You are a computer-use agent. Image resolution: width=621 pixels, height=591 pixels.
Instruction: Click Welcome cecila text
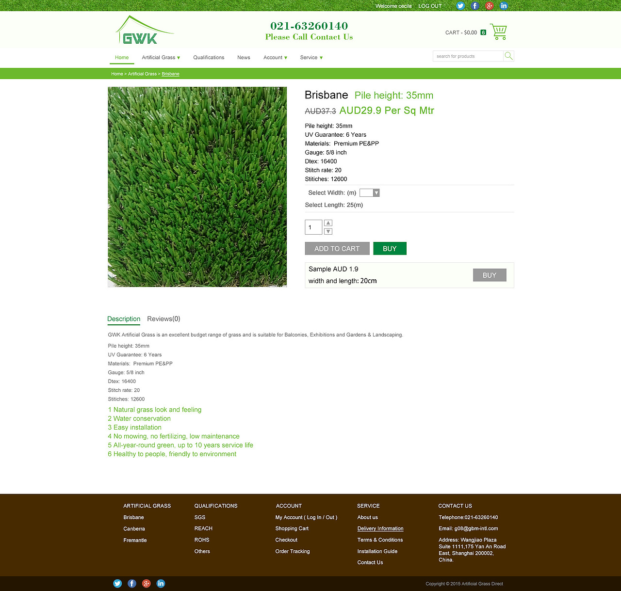click(x=393, y=6)
